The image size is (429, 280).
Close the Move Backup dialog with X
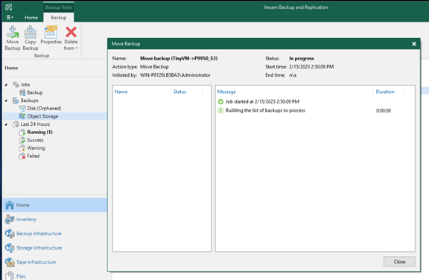pos(414,44)
